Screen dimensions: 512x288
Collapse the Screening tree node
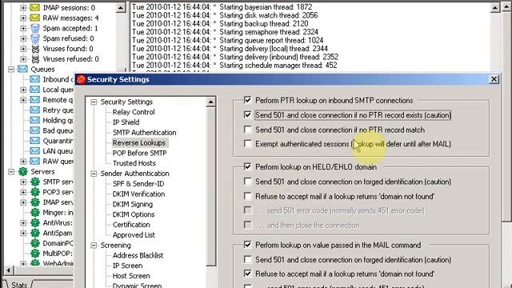tap(94, 246)
